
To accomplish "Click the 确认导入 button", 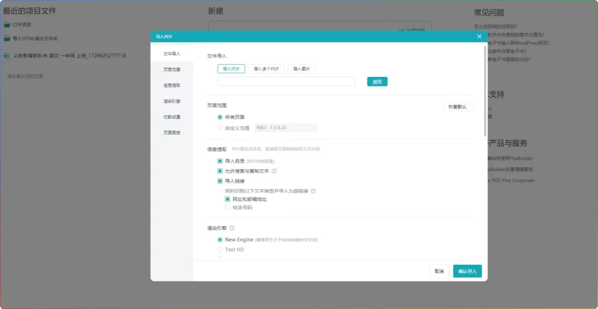I will pos(467,271).
